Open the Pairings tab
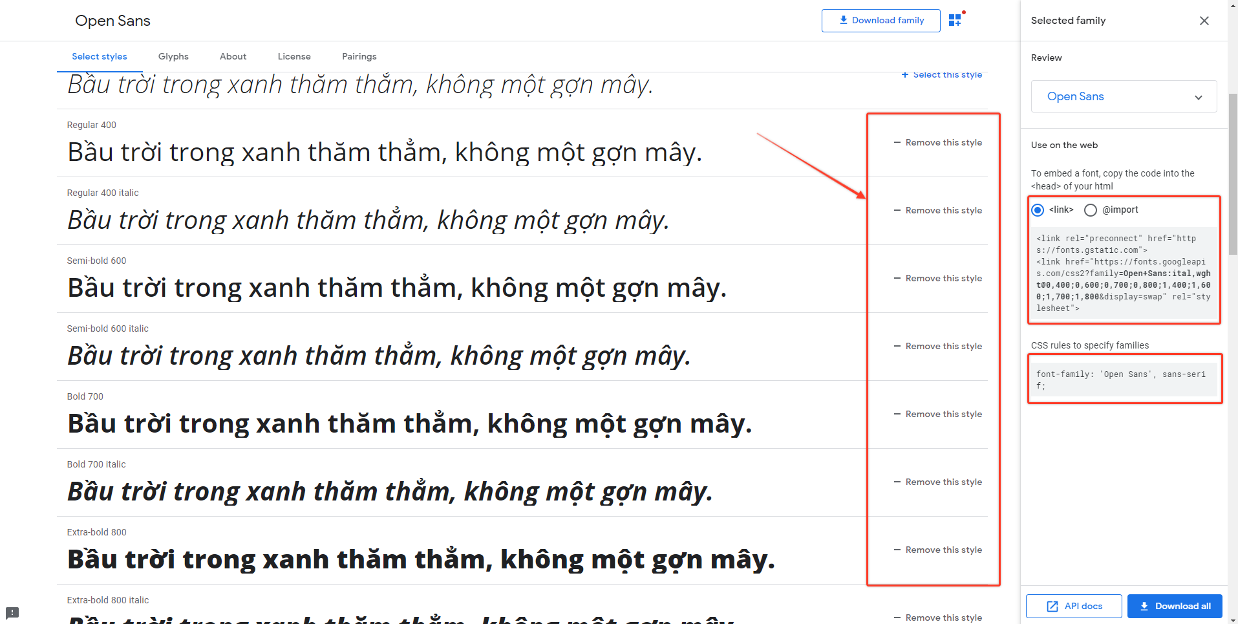The image size is (1238, 624). point(359,56)
